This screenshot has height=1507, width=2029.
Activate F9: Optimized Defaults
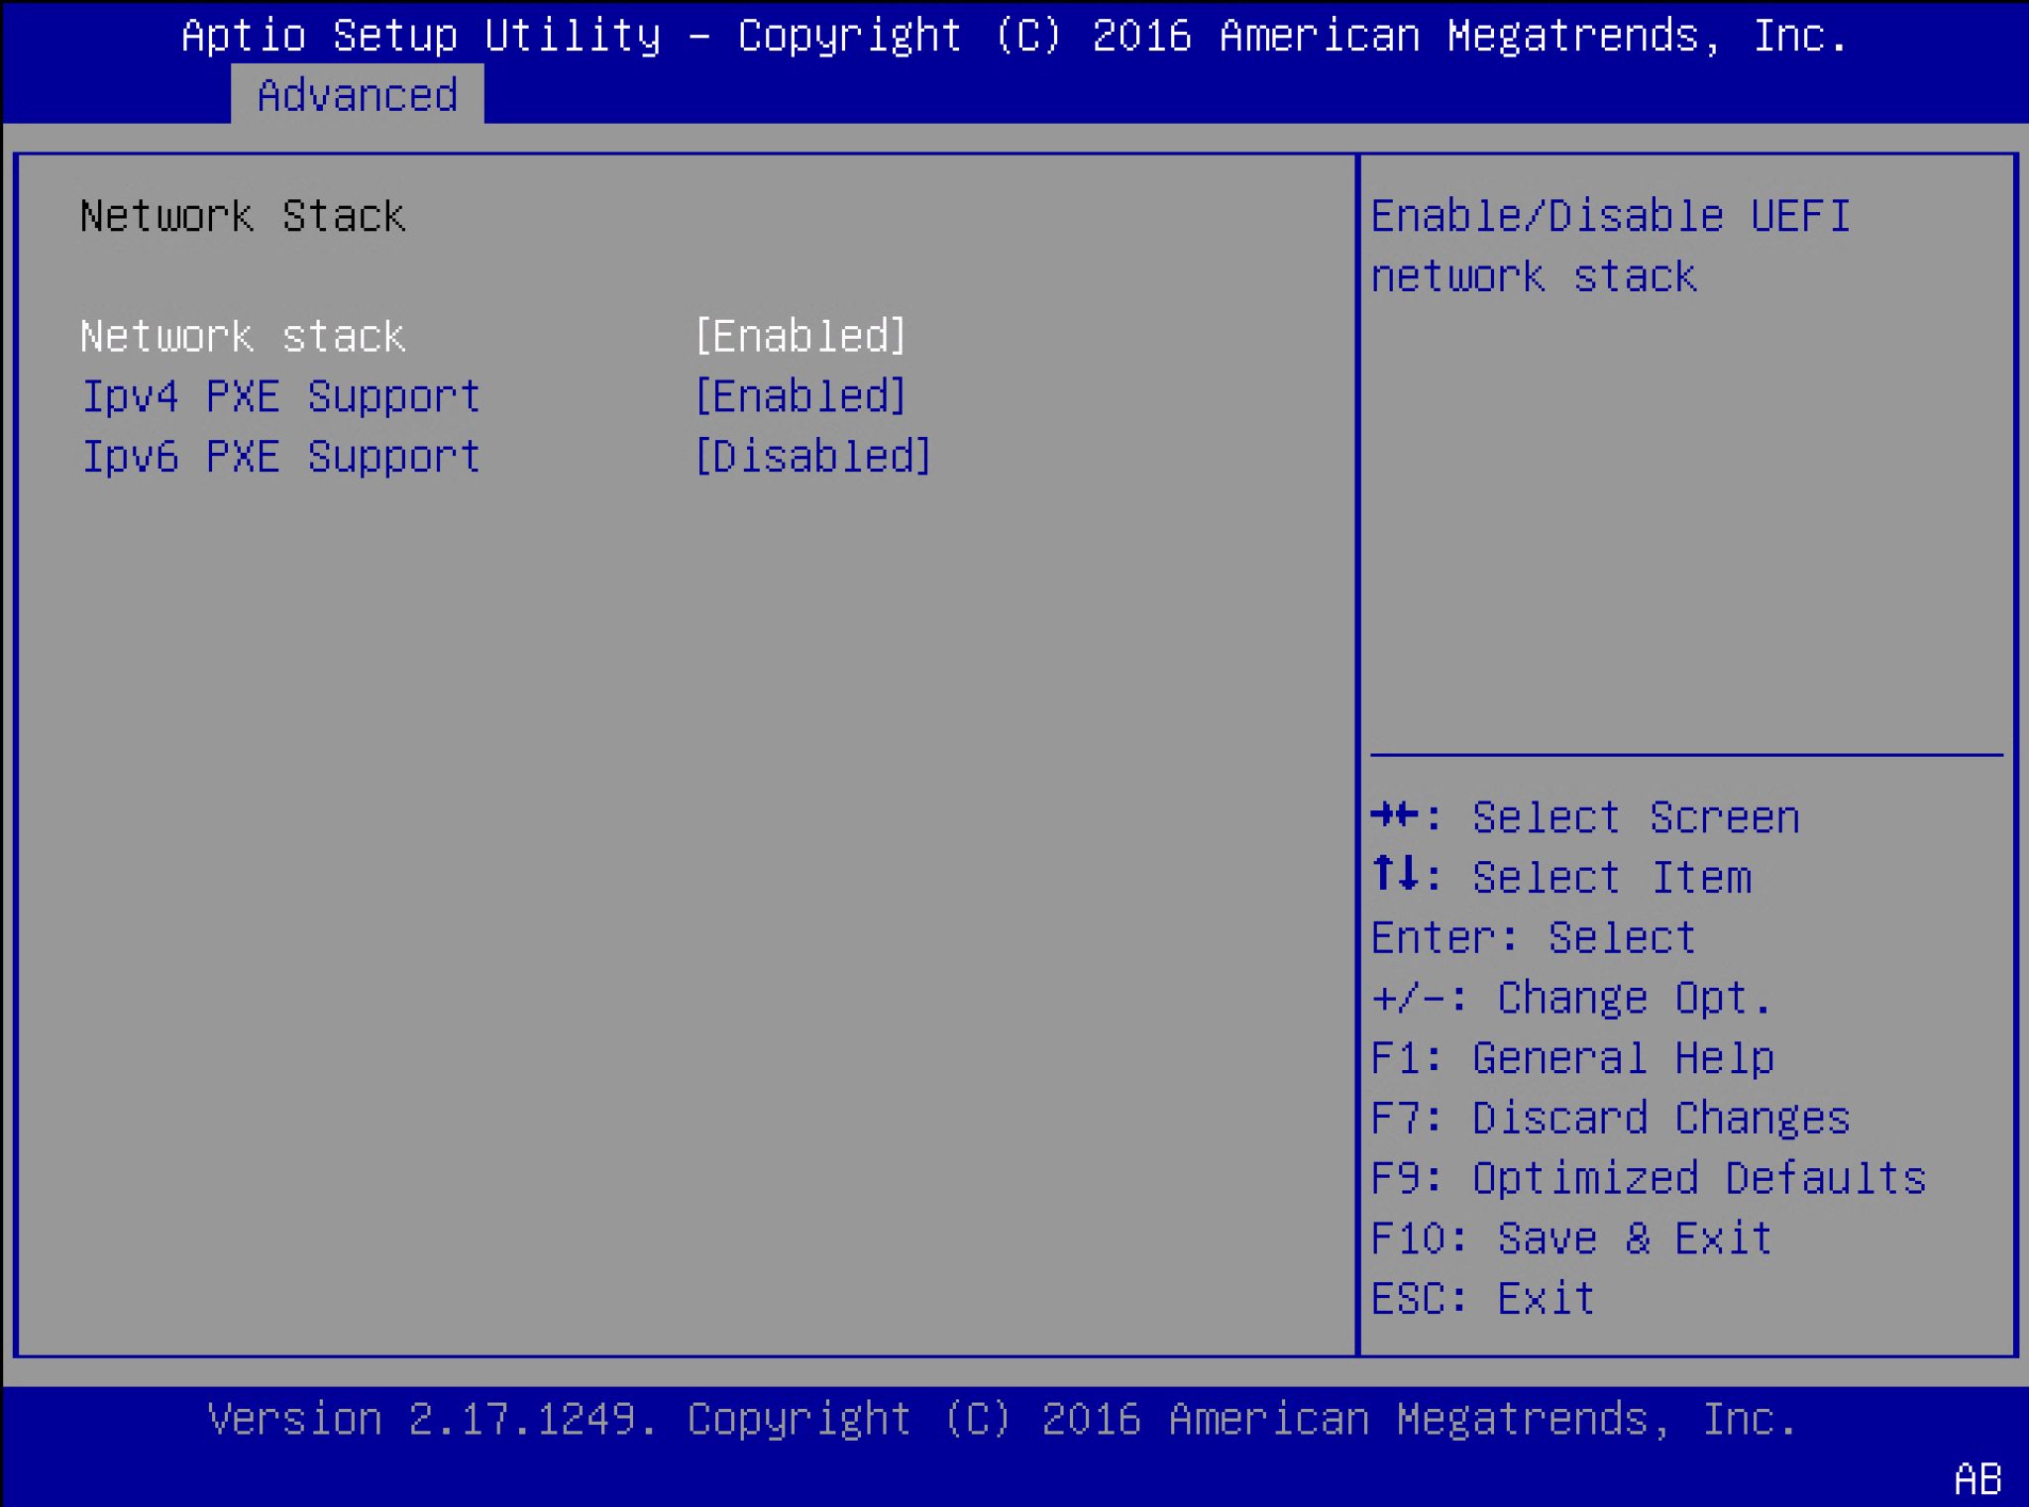(x=1647, y=1178)
